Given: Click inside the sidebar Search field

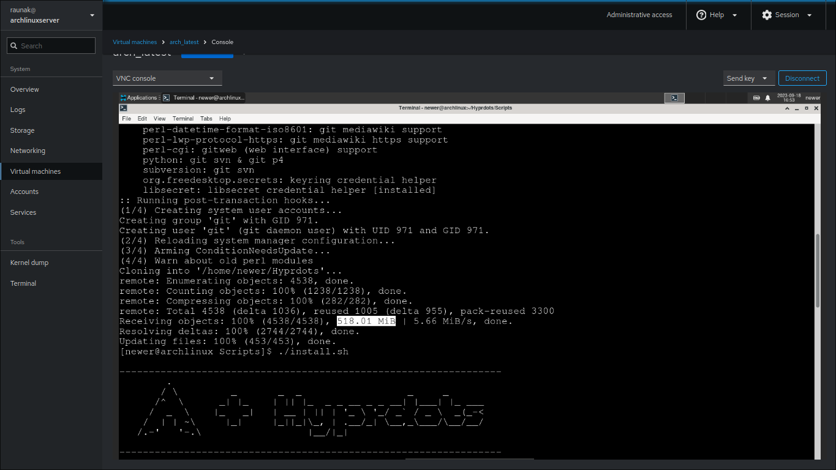Looking at the screenshot, I should pos(55,45).
